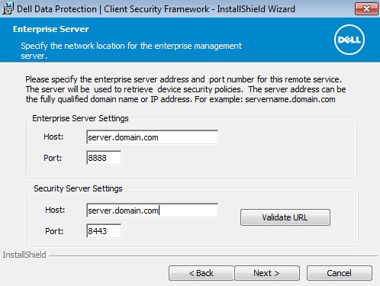Place cursor in Security Server Host field
380x286 pixels.
pos(152,210)
